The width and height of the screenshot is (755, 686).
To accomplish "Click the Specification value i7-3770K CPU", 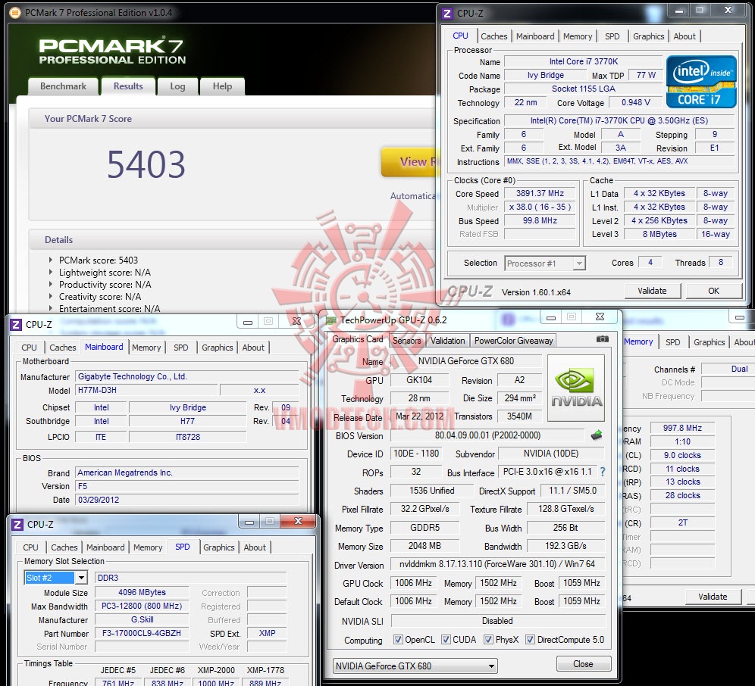I will [619, 120].
